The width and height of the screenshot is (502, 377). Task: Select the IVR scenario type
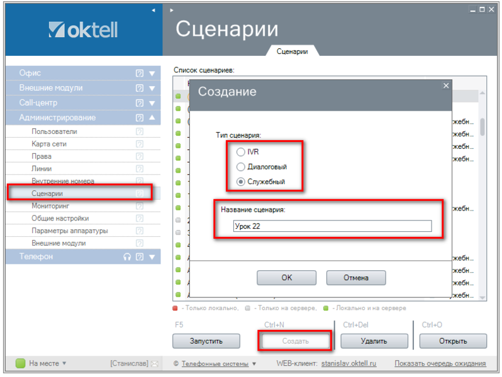click(x=240, y=152)
